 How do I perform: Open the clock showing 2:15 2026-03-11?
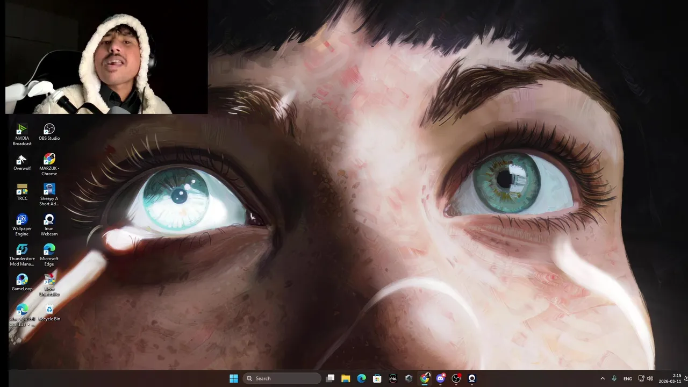click(670, 378)
